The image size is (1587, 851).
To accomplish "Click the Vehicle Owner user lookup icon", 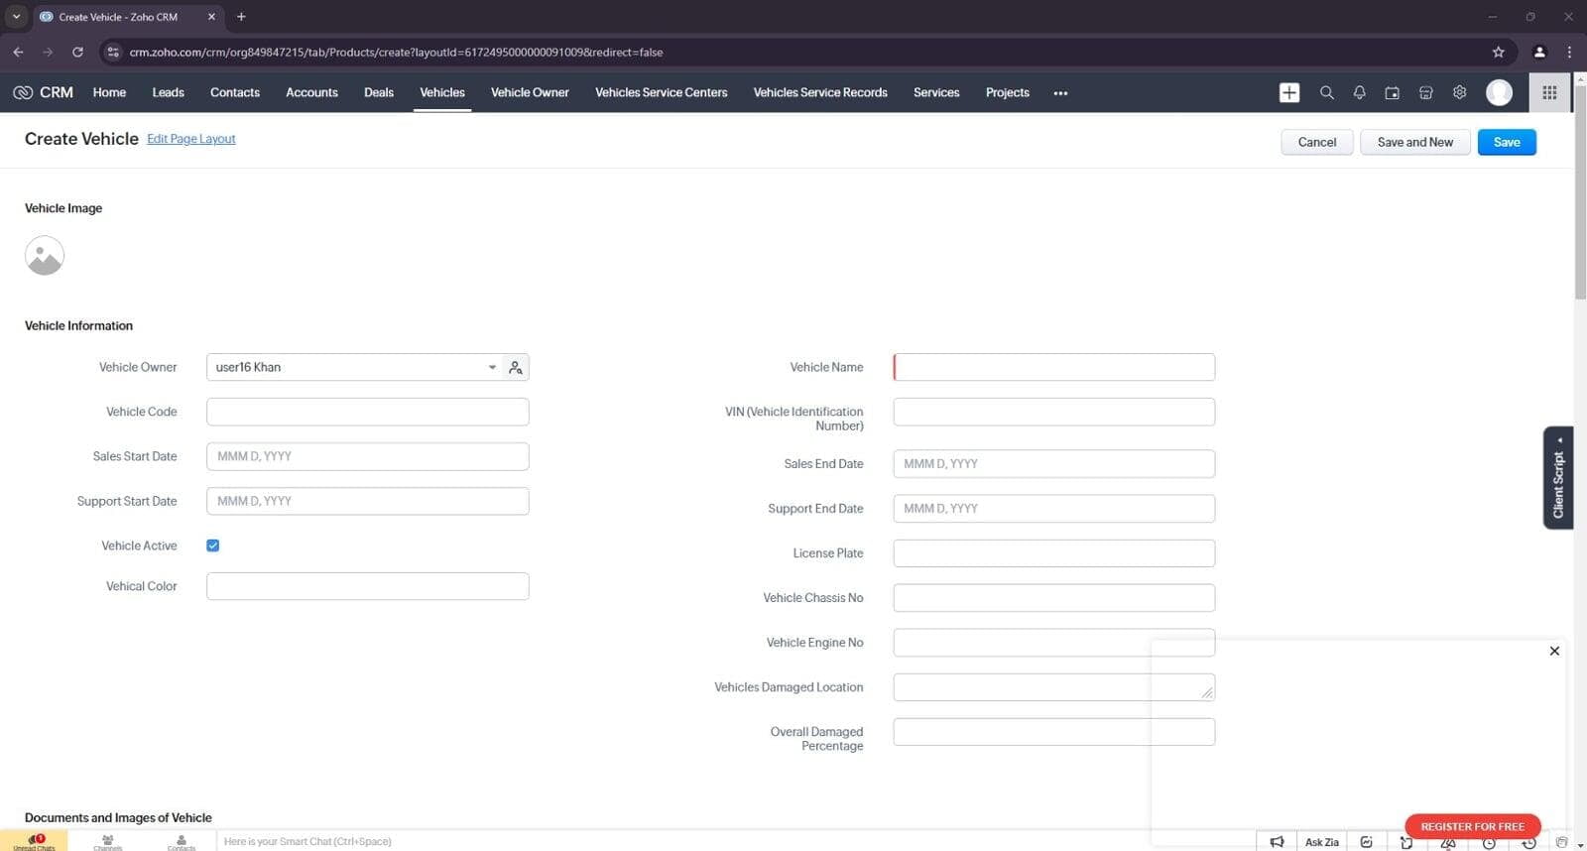I will point(515,367).
